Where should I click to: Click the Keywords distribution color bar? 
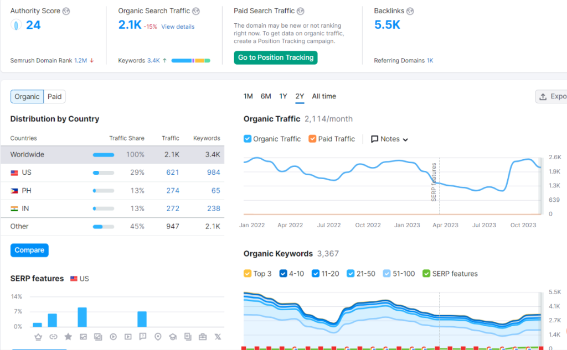coord(190,60)
